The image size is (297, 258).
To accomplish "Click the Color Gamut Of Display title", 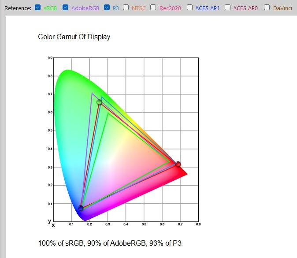I will tap(74, 37).
